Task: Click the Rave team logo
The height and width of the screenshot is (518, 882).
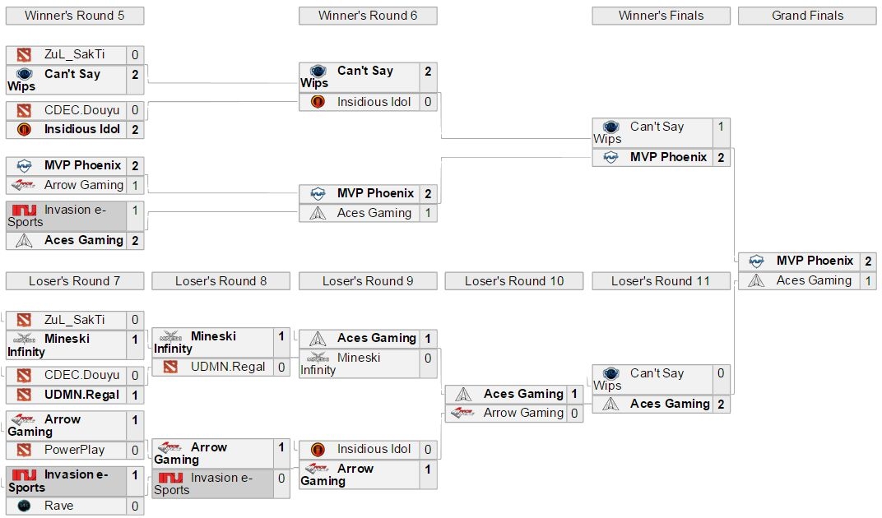Action: coord(24,506)
